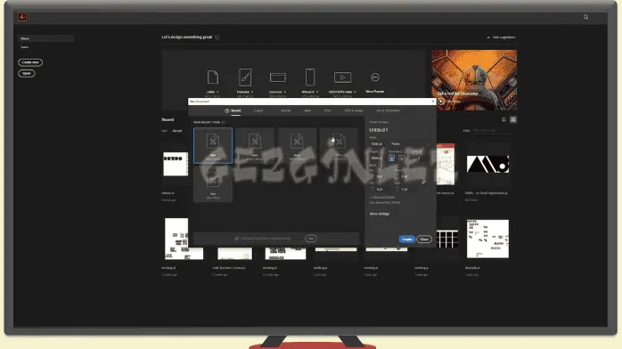This screenshot has width=622, height=349.
Task: Open the Points units dropdown
Action: pyautogui.click(x=409, y=144)
